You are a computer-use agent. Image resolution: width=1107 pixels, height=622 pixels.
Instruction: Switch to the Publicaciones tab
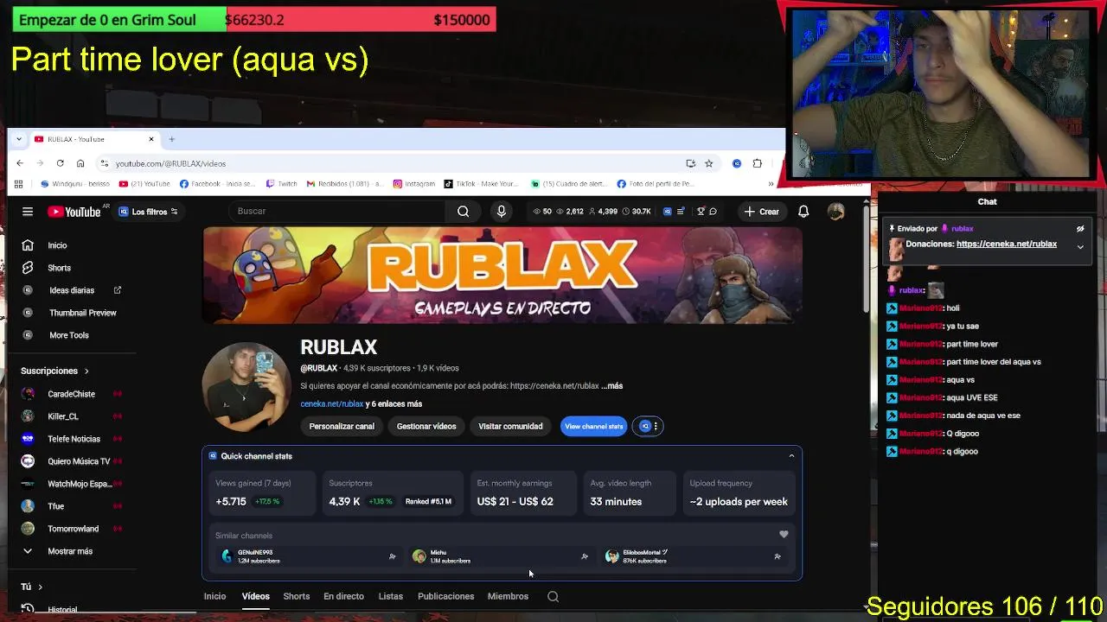pos(445,596)
